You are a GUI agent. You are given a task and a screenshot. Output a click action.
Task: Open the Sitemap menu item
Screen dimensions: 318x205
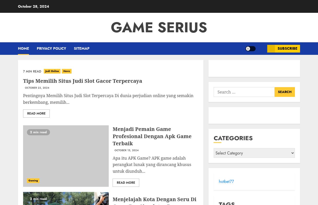tap(82, 48)
